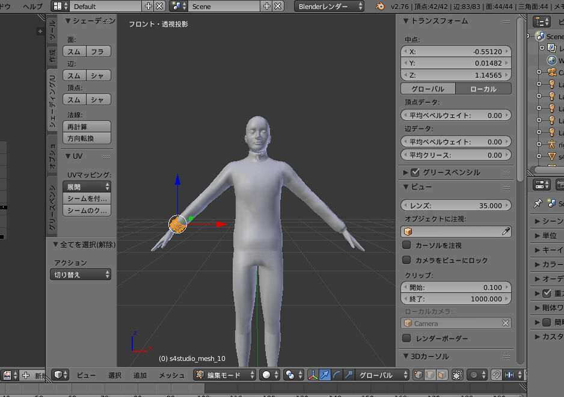Enable カメラをビューにロック checkbox

tap(406, 260)
